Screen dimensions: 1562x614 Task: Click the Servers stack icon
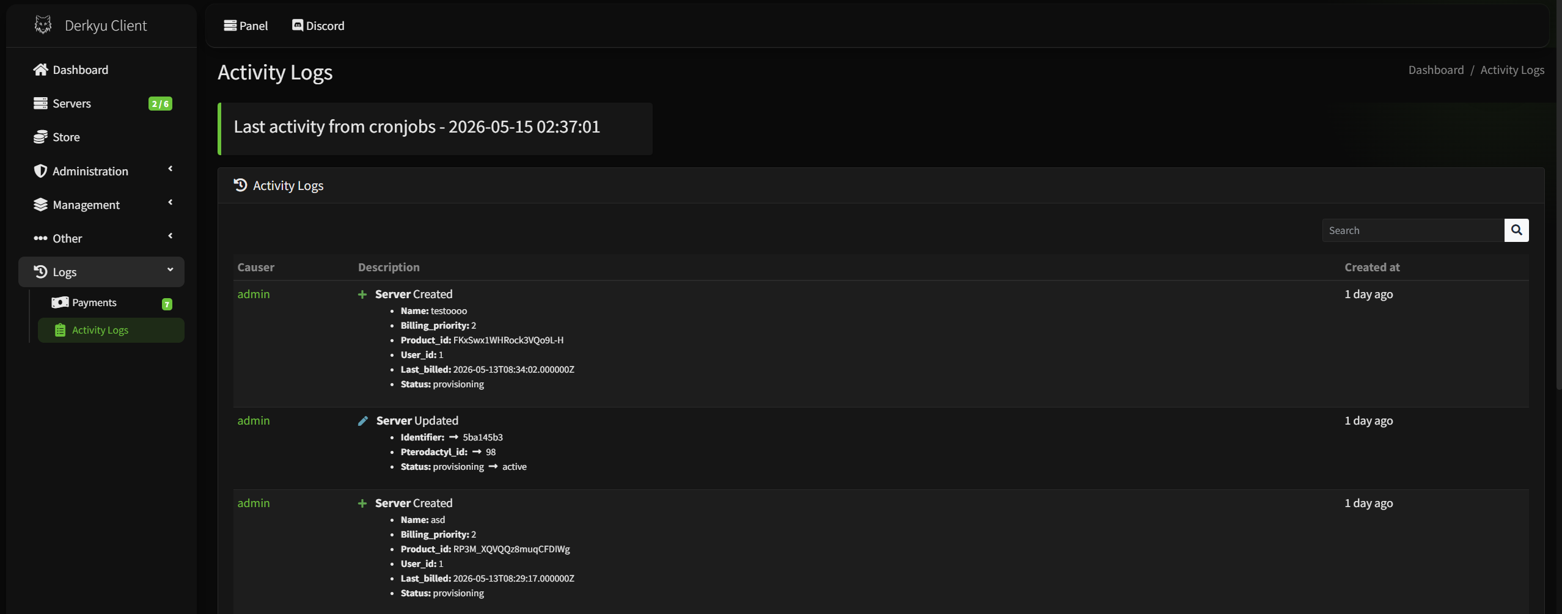pyautogui.click(x=40, y=103)
